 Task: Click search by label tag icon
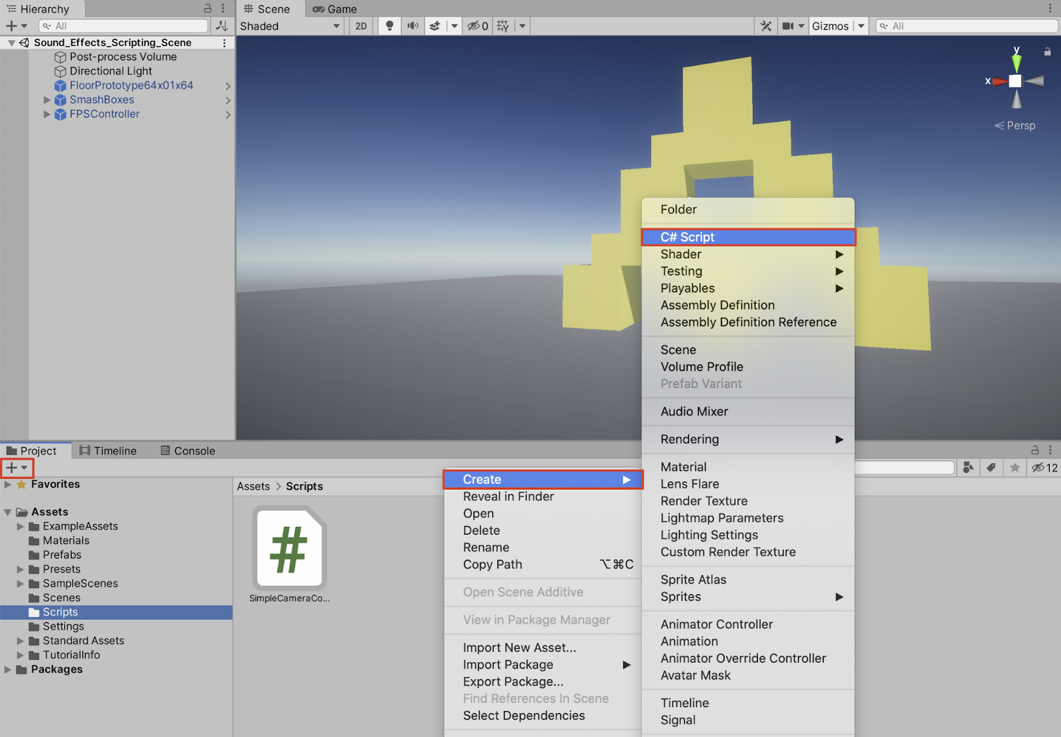(991, 468)
